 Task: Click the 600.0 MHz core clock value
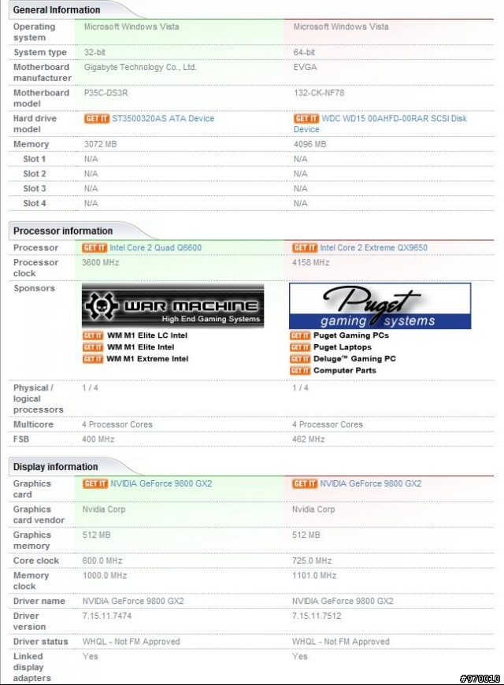pyautogui.click(x=102, y=561)
